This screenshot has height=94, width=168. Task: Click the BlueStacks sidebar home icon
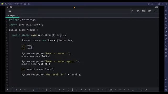point(166,86)
